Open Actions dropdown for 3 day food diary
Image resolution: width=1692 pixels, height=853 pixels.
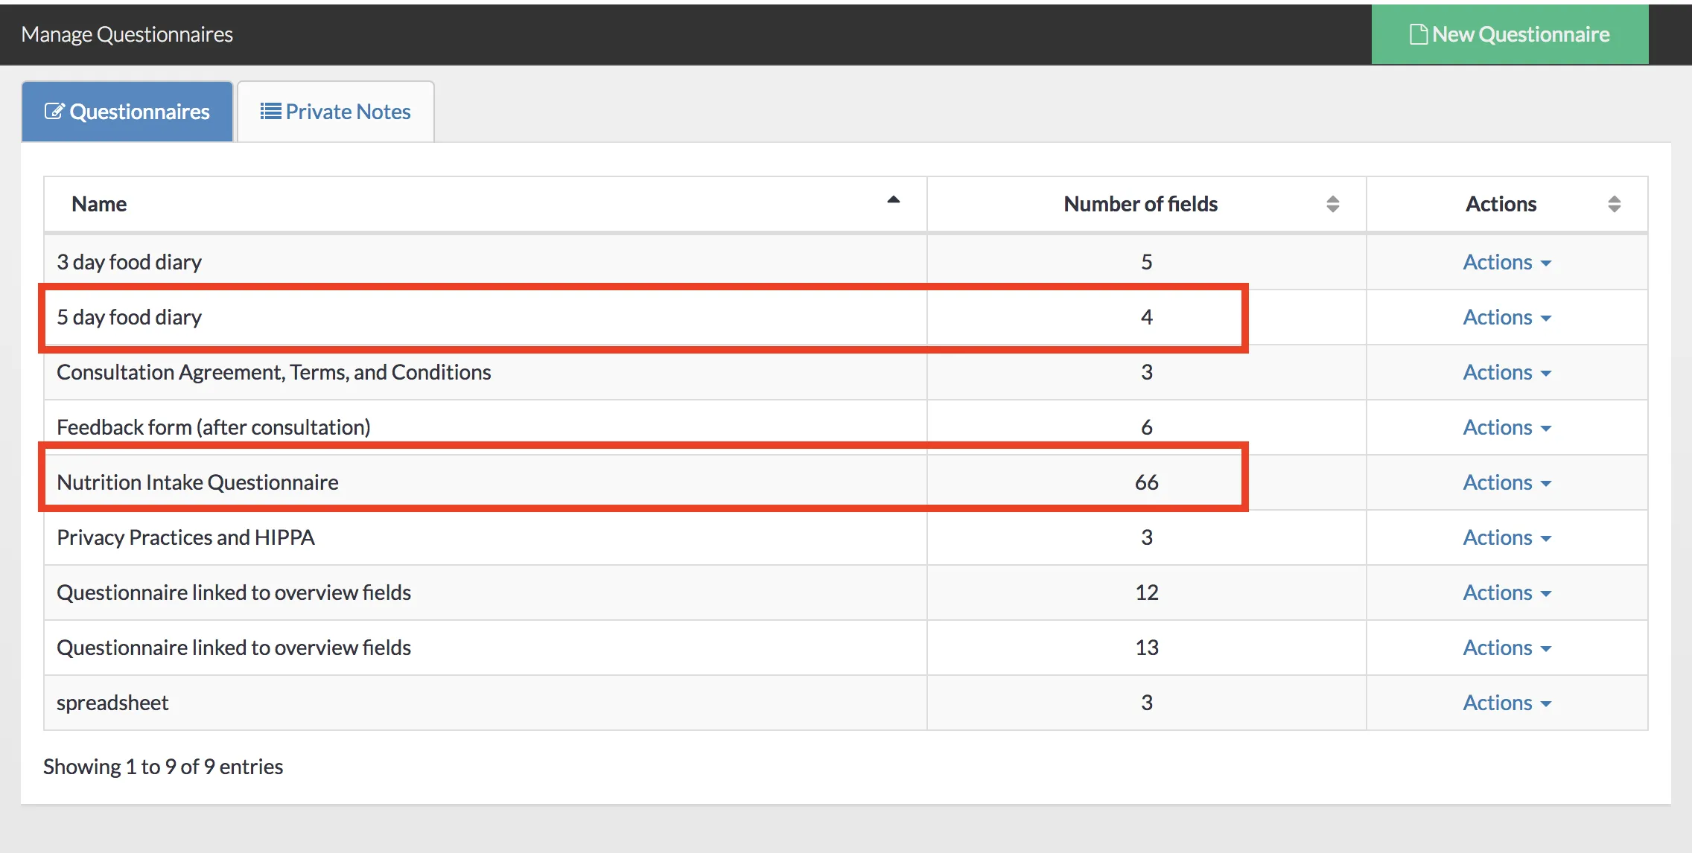pos(1507,262)
